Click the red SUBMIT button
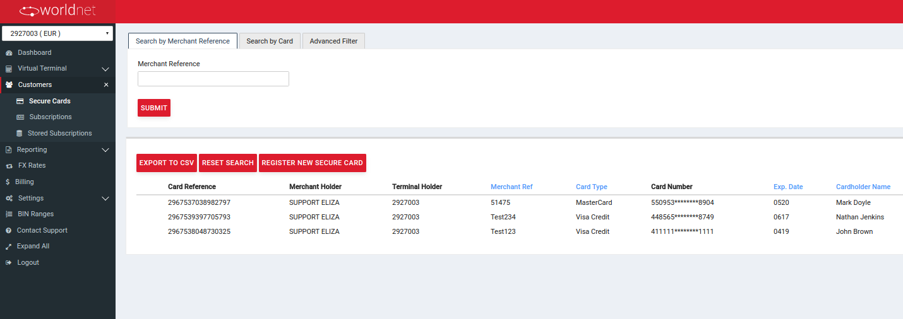This screenshot has height=319, width=903. pyautogui.click(x=154, y=108)
